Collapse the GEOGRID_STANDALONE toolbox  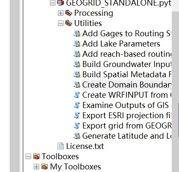point(52,3)
